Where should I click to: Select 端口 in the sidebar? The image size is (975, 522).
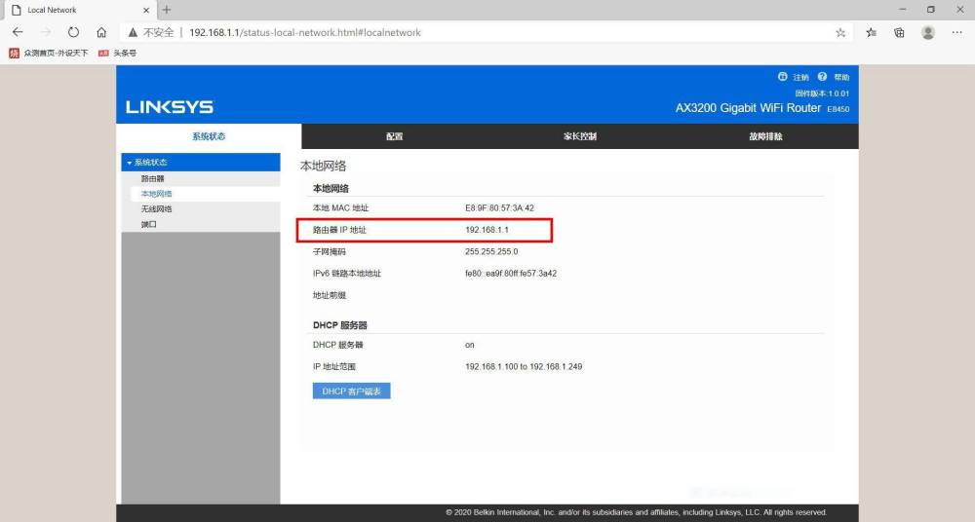point(148,224)
